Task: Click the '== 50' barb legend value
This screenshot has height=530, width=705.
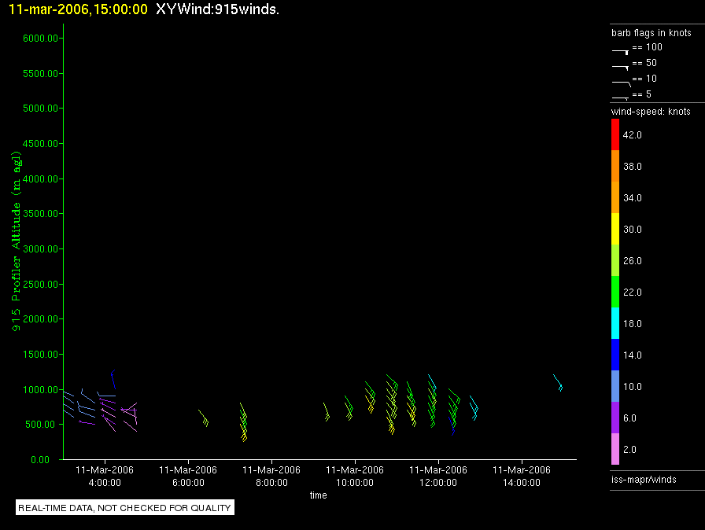Action: pyautogui.click(x=644, y=63)
